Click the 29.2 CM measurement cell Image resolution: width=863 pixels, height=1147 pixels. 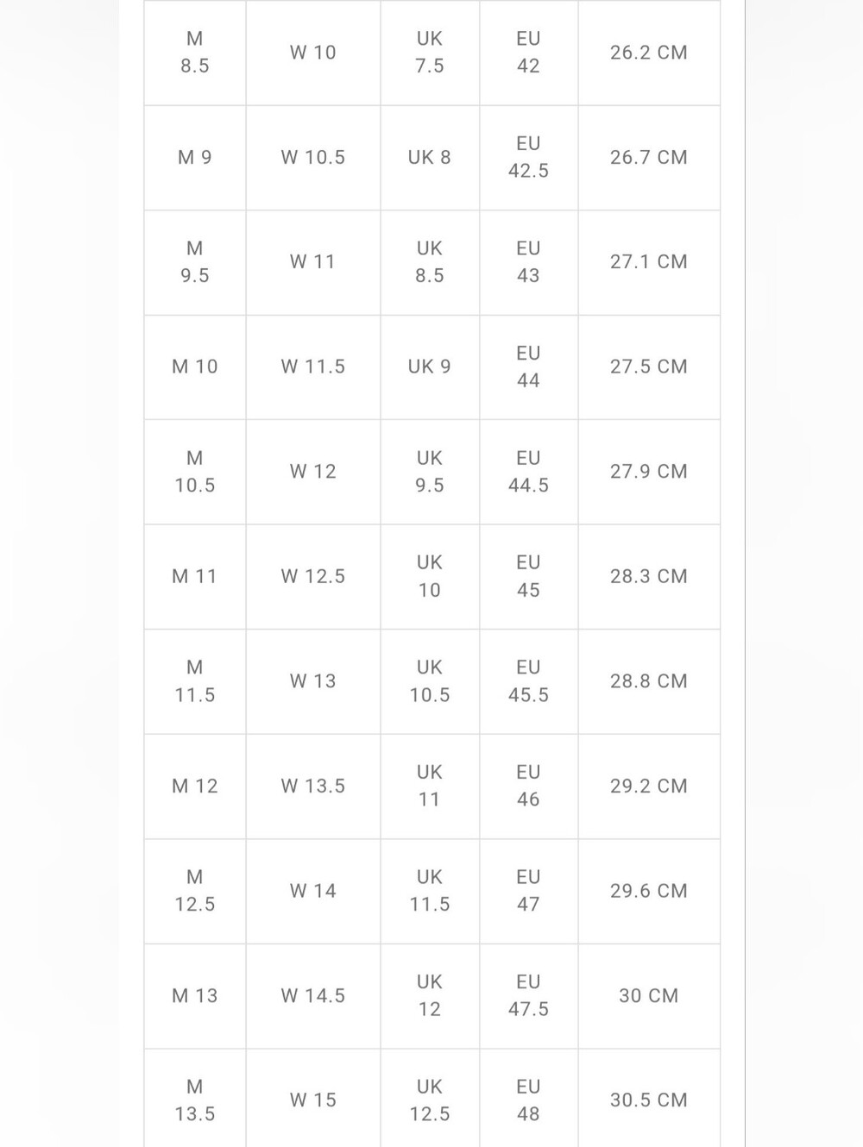649,787
